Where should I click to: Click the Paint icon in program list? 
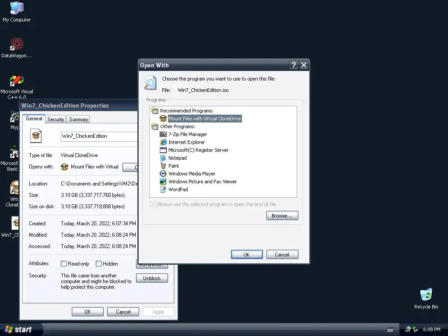click(x=163, y=166)
